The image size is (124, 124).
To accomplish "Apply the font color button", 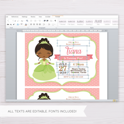I will (26, 24).
